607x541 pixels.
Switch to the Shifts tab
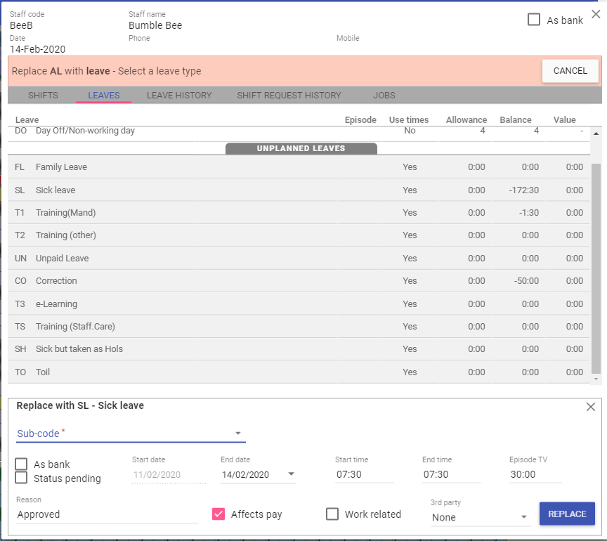43,96
